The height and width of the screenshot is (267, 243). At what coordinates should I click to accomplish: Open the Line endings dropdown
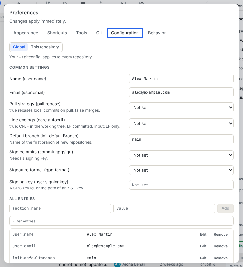point(181,123)
